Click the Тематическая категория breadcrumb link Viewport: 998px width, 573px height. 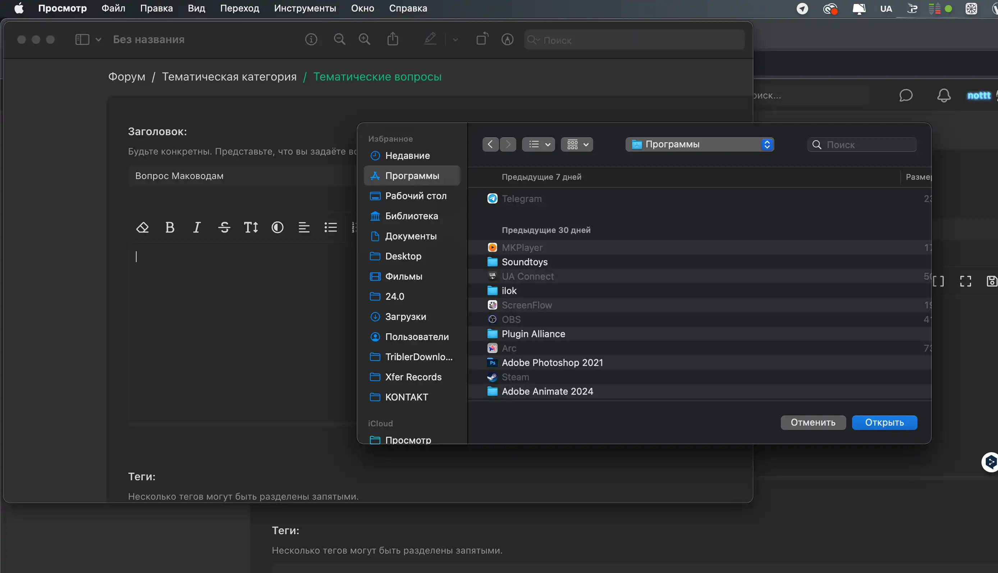[x=229, y=77]
